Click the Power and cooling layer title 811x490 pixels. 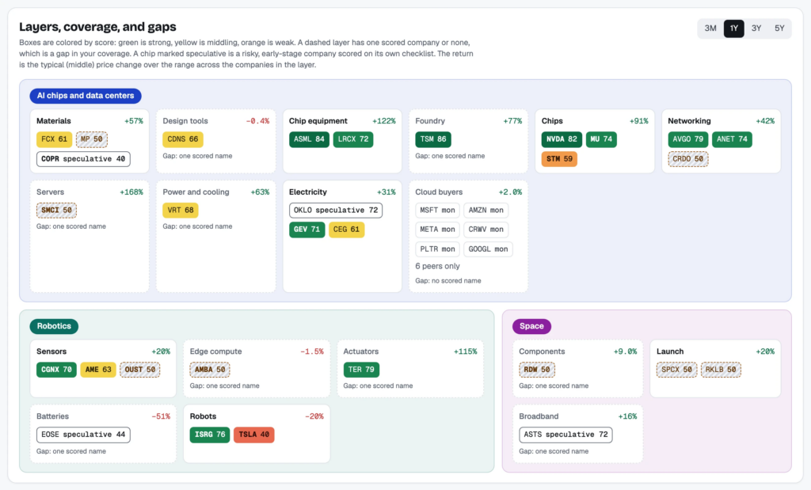tap(196, 192)
